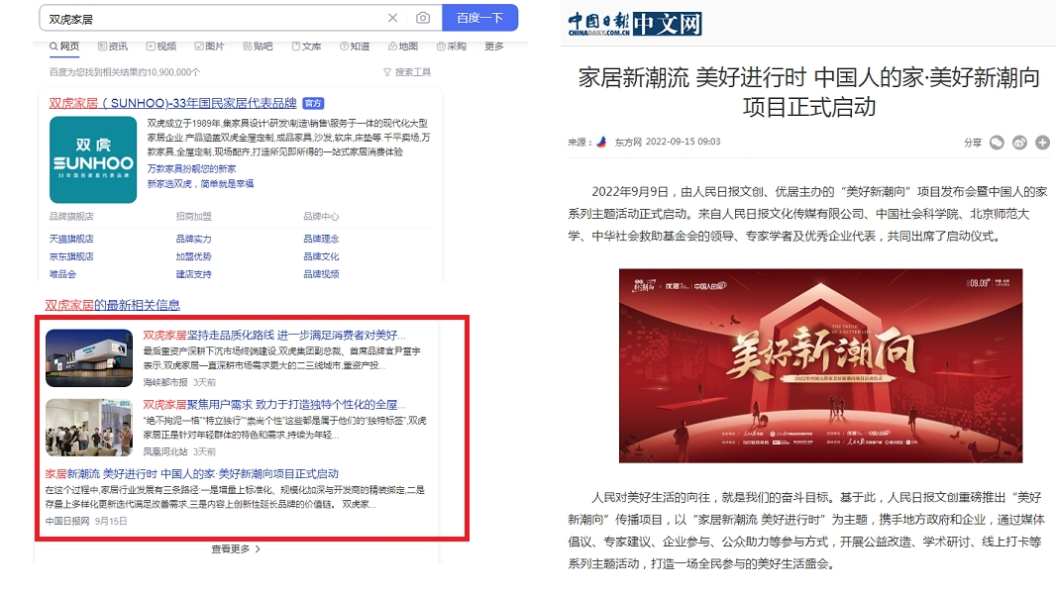Screen dimensions: 1056x594
Task: Click the 海峡都市报 source label
Action: point(165,382)
